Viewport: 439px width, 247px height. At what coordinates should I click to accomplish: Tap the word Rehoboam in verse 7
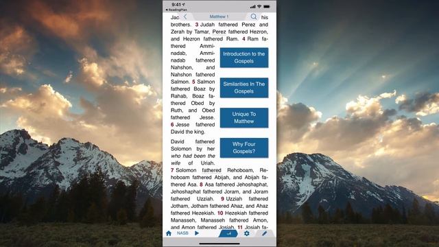pos(241,170)
